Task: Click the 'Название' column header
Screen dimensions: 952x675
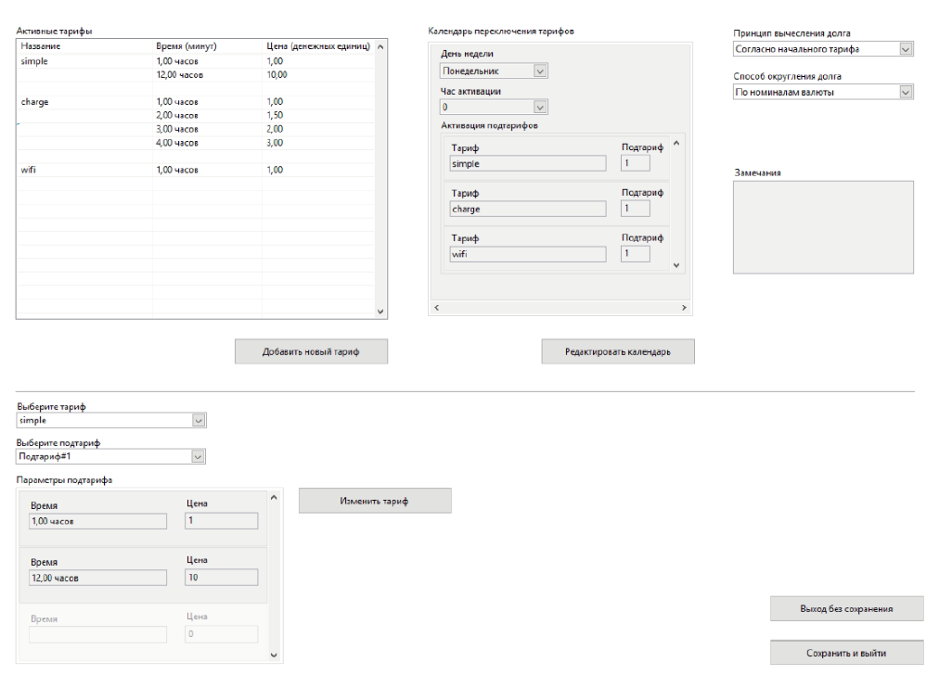Action: (x=84, y=45)
